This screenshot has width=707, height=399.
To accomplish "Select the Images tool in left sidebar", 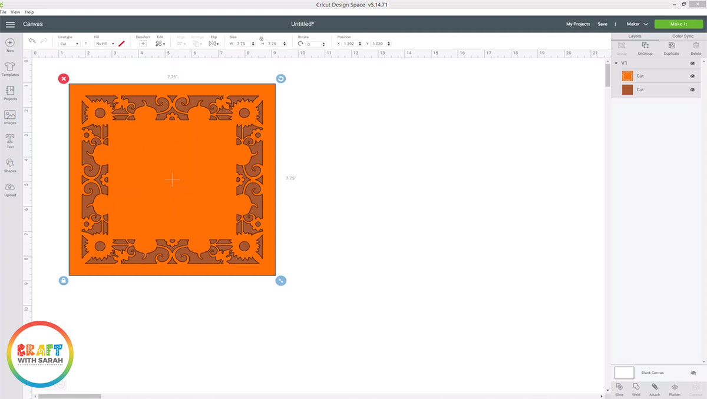I will tap(10, 117).
